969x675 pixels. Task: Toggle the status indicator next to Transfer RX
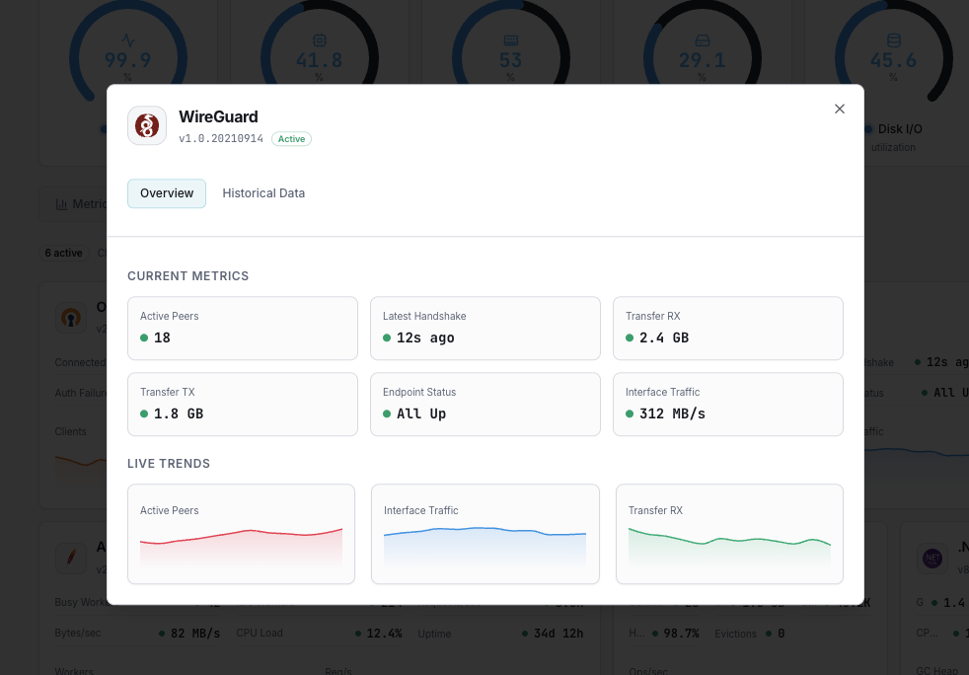click(629, 338)
